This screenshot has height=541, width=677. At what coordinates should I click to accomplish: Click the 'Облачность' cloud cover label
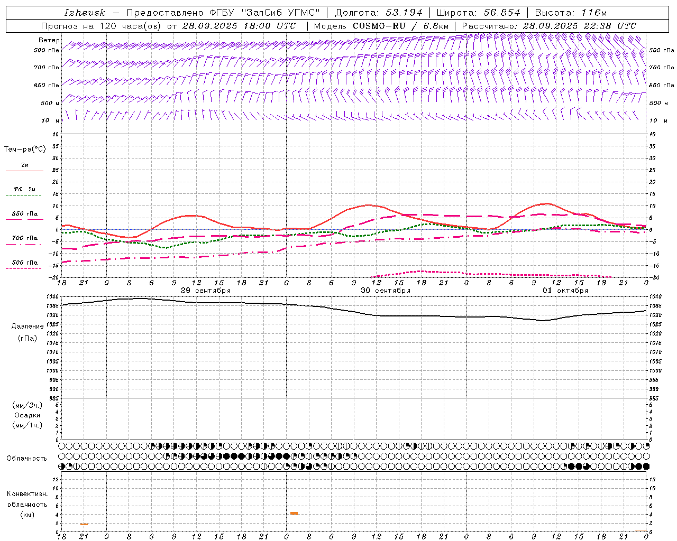[x=27, y=459]
